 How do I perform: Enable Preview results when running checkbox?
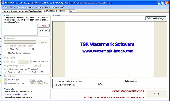point(56,81)
